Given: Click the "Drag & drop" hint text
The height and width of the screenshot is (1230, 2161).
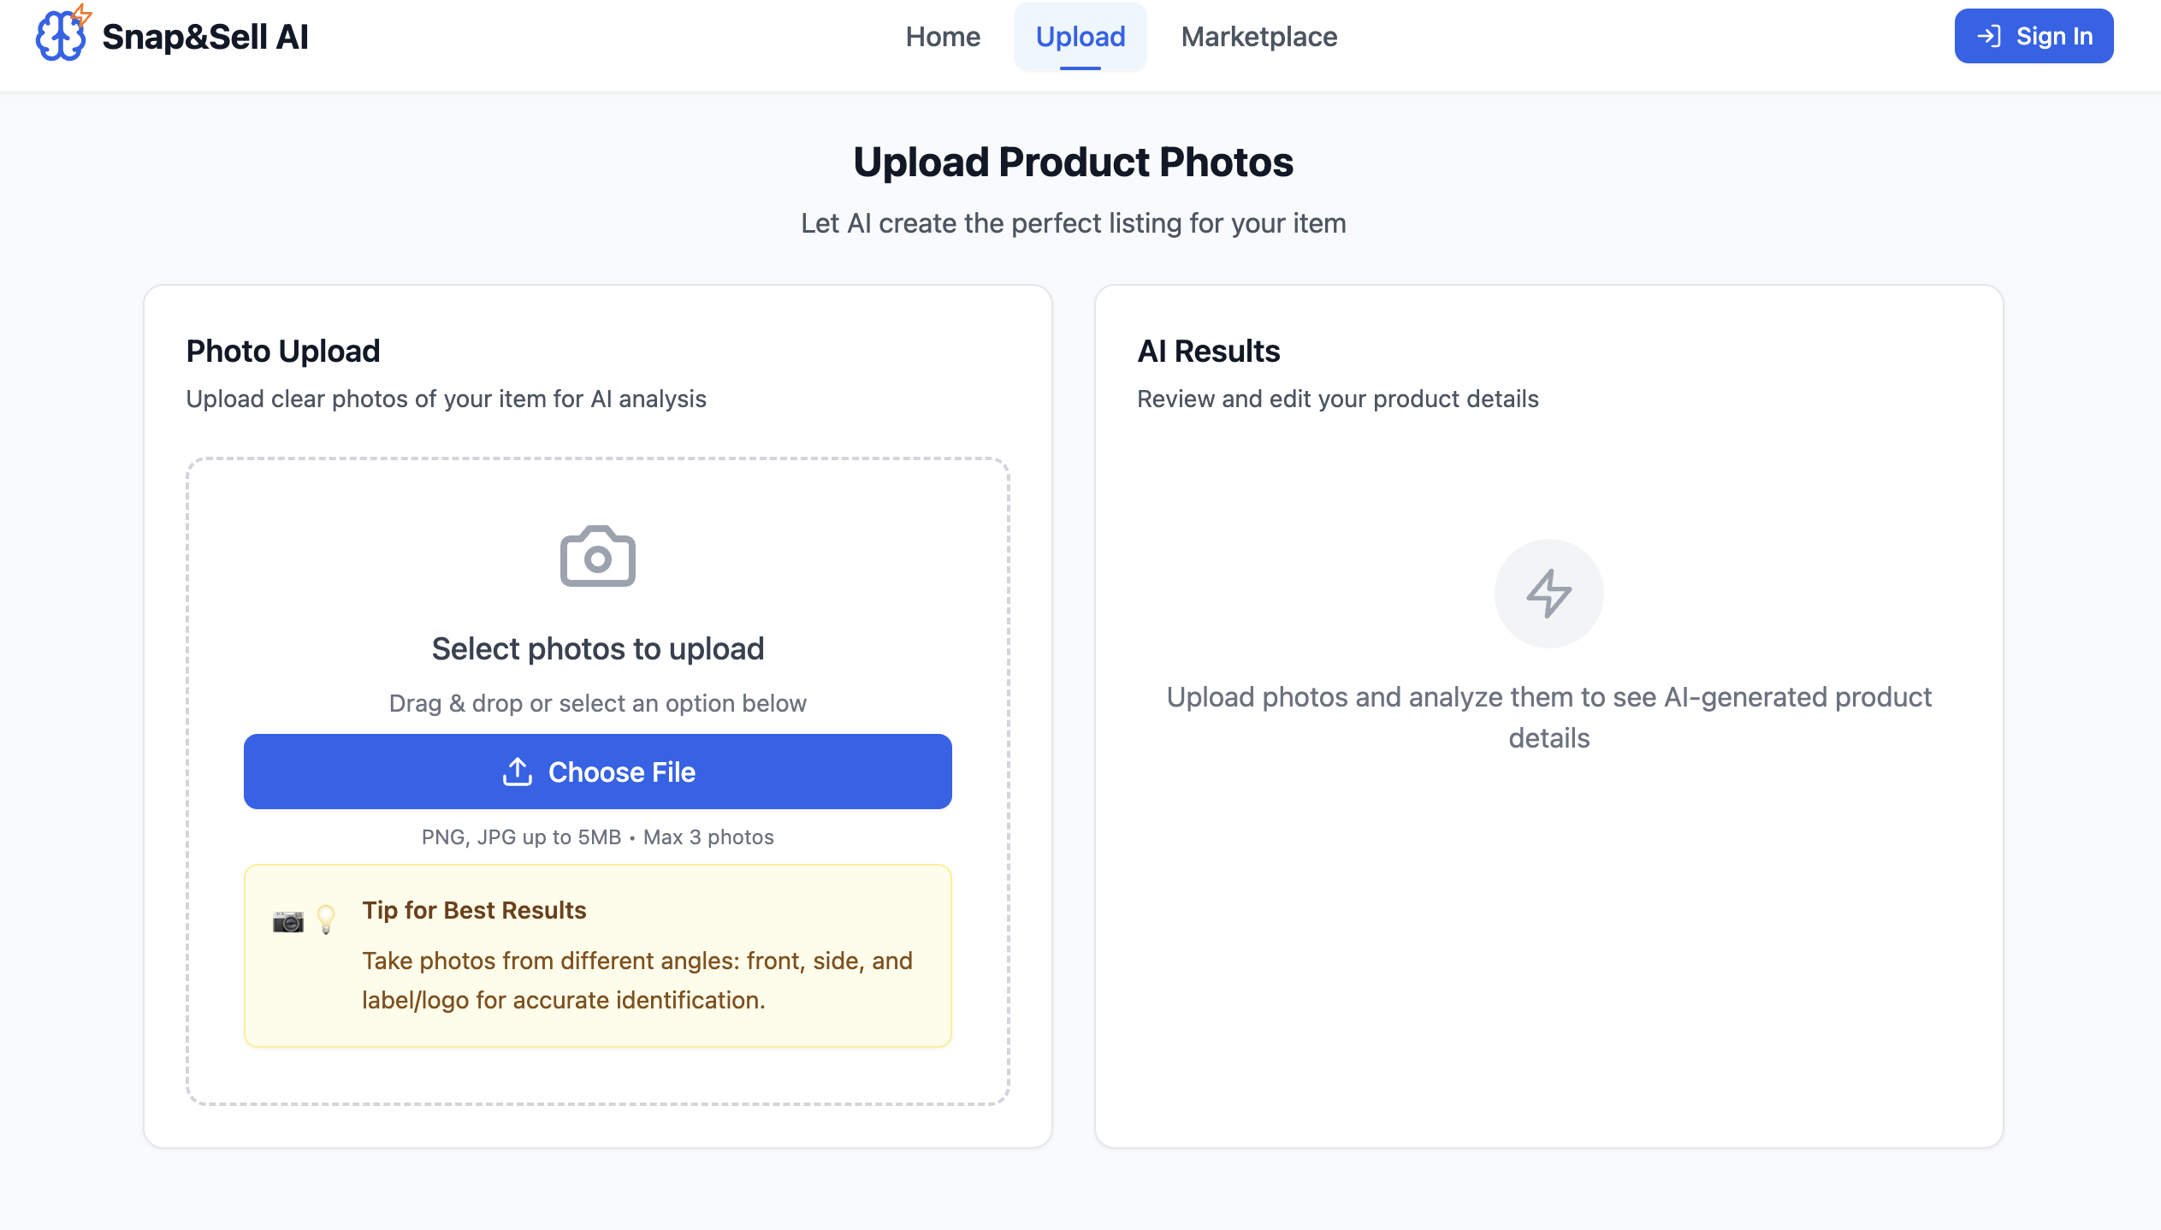Looking at the screenshot, I should 597,703.
